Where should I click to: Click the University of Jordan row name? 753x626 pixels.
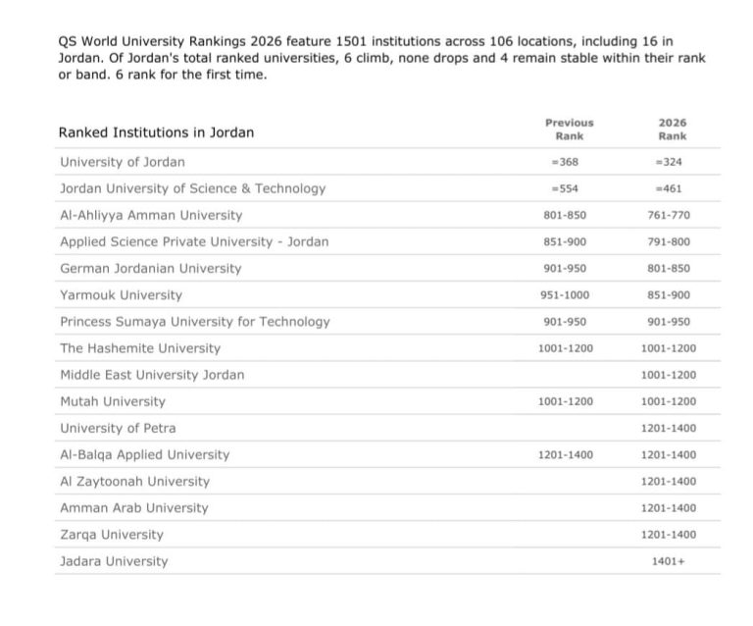coord(123,162)
